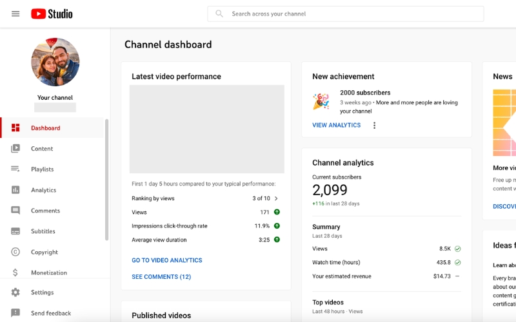
Task: Open the hamburger navigation menu
Action: tap(15, 14)
